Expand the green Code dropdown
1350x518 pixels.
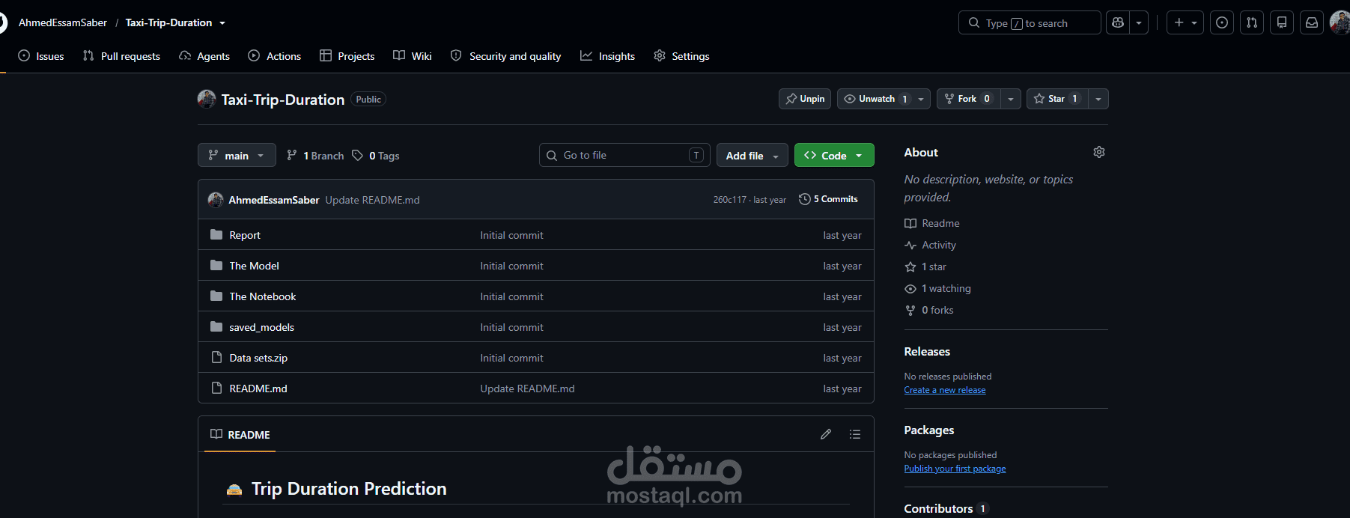(834, 155)
